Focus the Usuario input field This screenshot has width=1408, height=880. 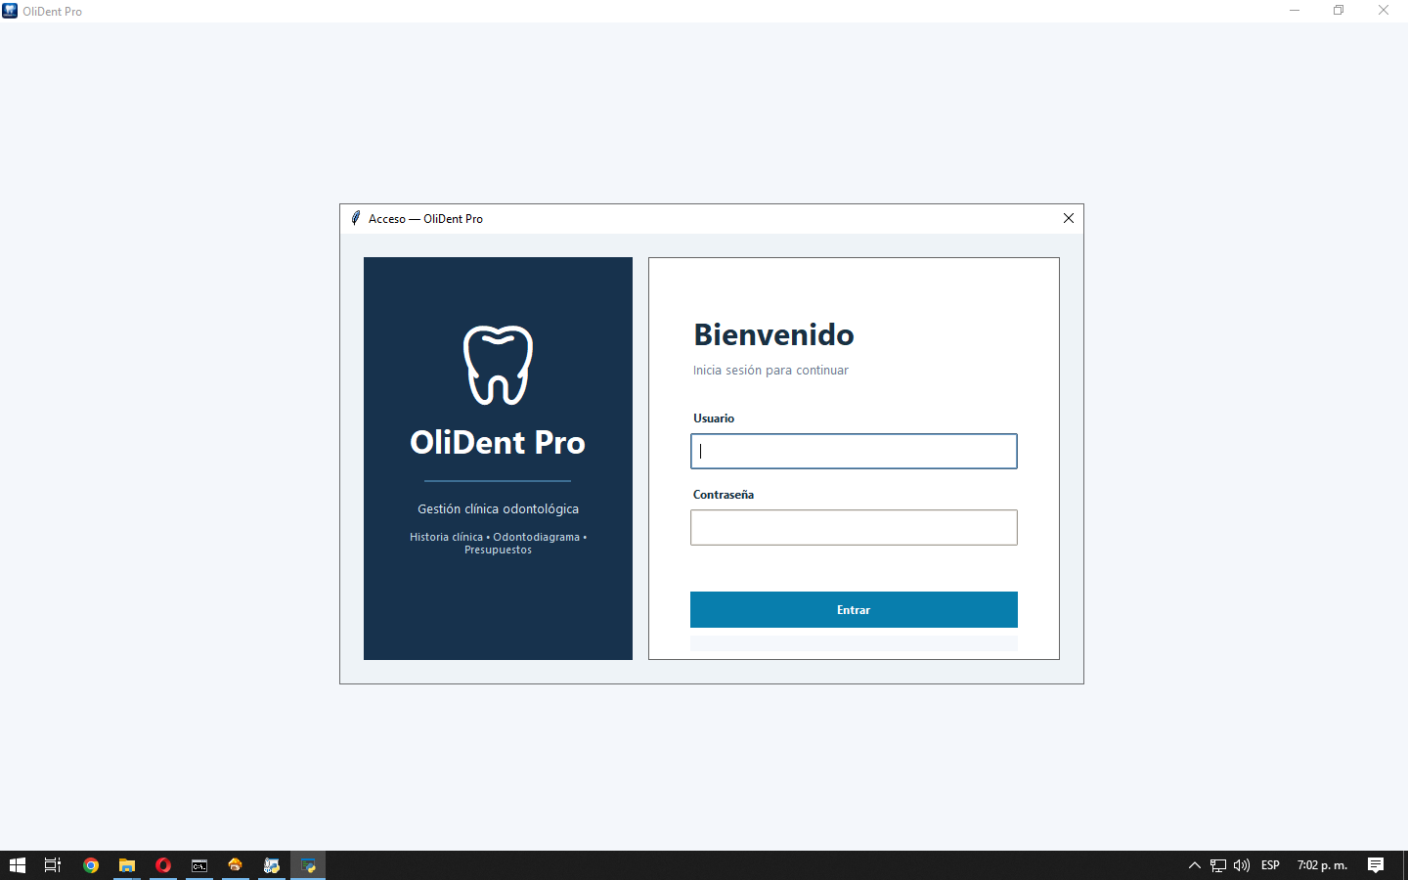pyautogui.click(x=854, y=451)
